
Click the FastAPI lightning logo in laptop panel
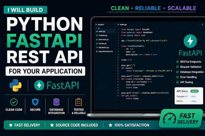(190, 41)
